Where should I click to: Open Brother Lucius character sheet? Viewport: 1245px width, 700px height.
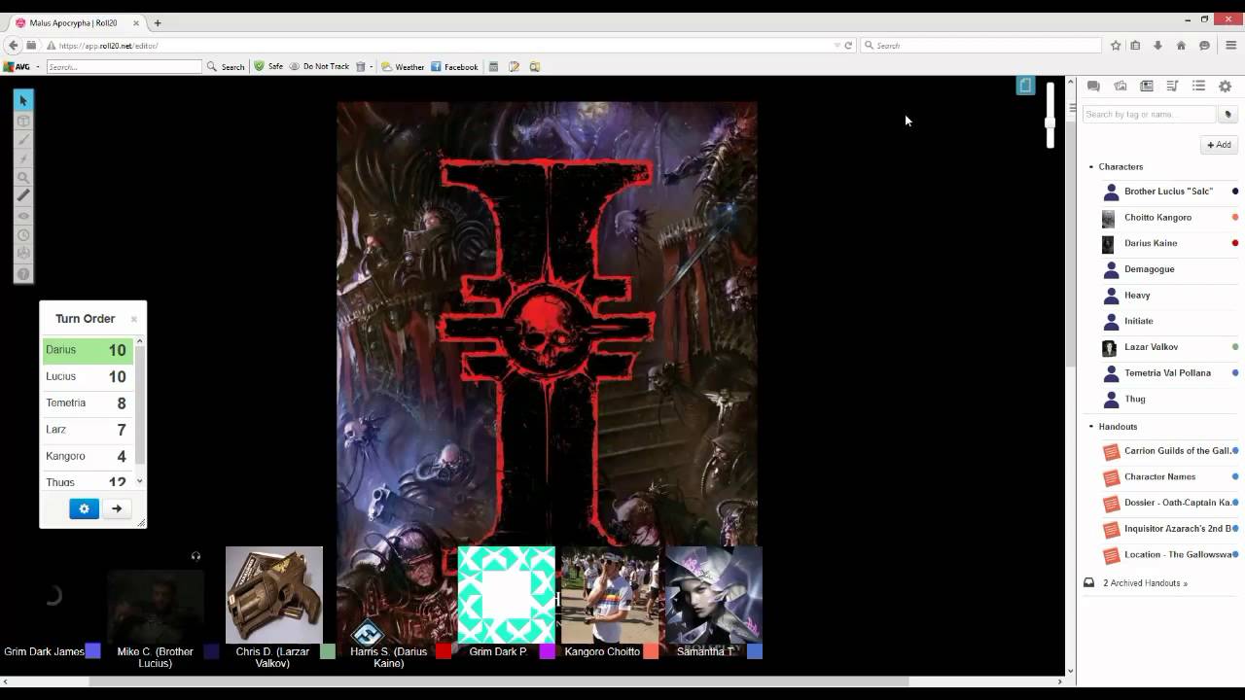(x=1168, y=192)
